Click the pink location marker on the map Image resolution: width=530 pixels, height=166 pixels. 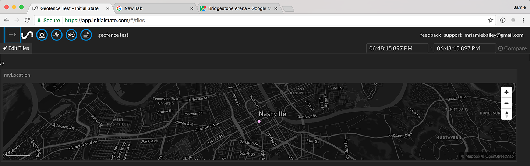259,121
